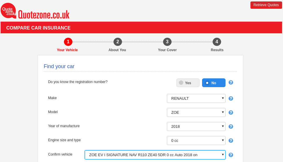The width and height of the screenshot is (283, 162).
Task: Expand the Confirm vehicle dropdown
Action: 155,155
